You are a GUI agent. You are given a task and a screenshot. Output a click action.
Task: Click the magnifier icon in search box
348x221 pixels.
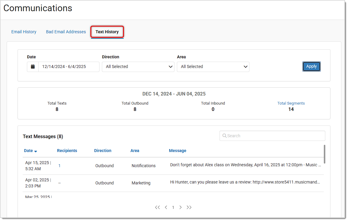[224, 136]
